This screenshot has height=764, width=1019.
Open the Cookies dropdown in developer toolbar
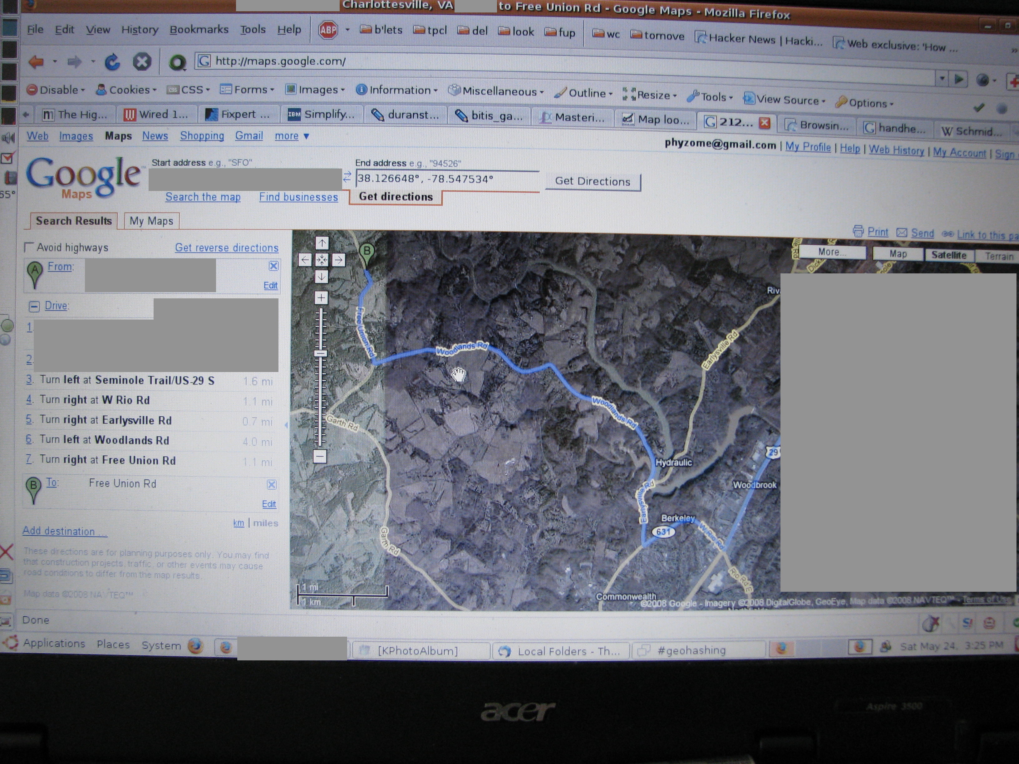126,90
